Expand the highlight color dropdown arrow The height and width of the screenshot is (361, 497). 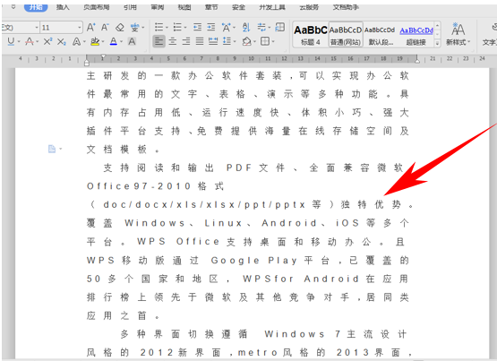click(x=103, y=41)
